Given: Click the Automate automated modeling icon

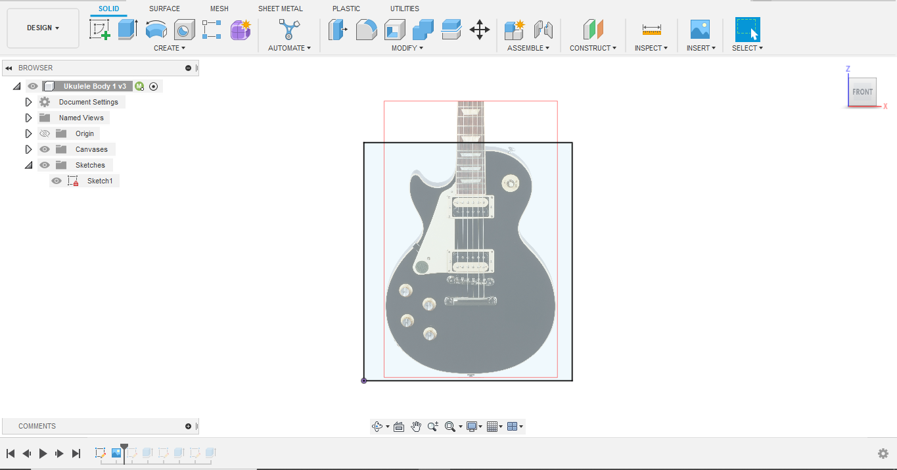Looking at the screenshot, I should tap(289, 30).
